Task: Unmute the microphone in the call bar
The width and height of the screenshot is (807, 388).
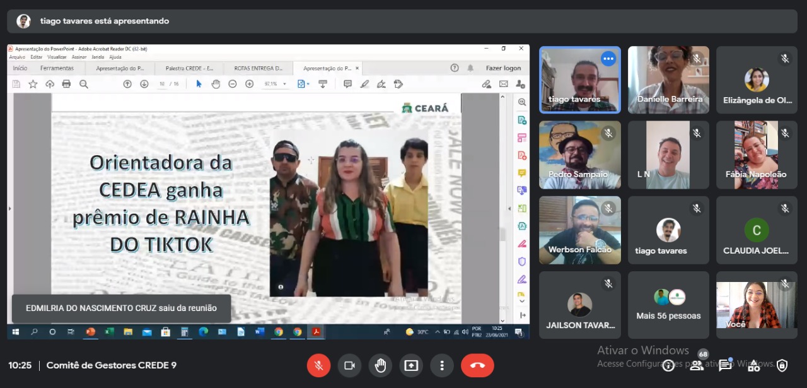Action: coord(319,365)
